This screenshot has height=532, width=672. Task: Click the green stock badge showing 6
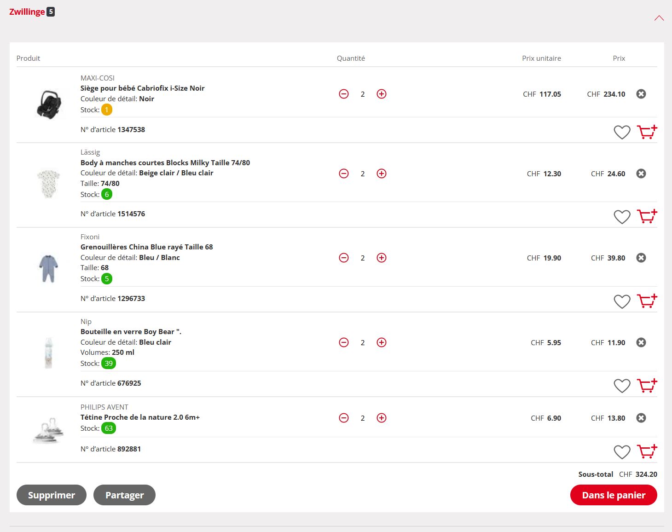pyautogui.click(x=107, y=194)
